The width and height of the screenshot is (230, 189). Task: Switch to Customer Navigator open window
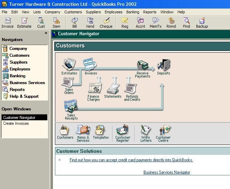[24, 118]
